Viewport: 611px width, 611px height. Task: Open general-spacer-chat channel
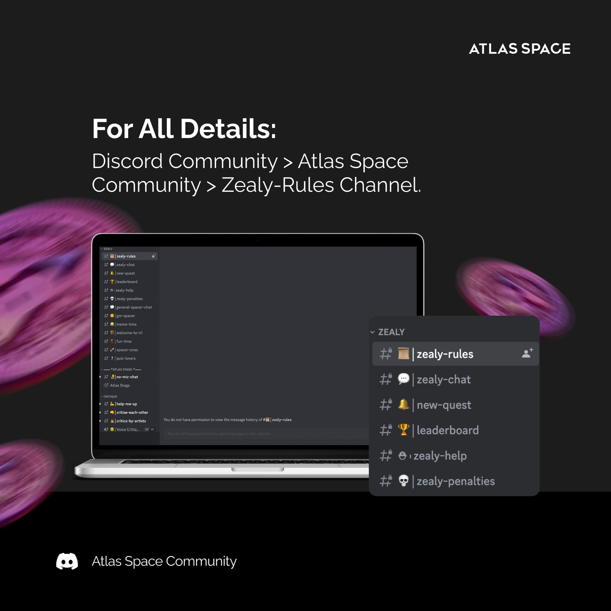[x=134, y=307]
